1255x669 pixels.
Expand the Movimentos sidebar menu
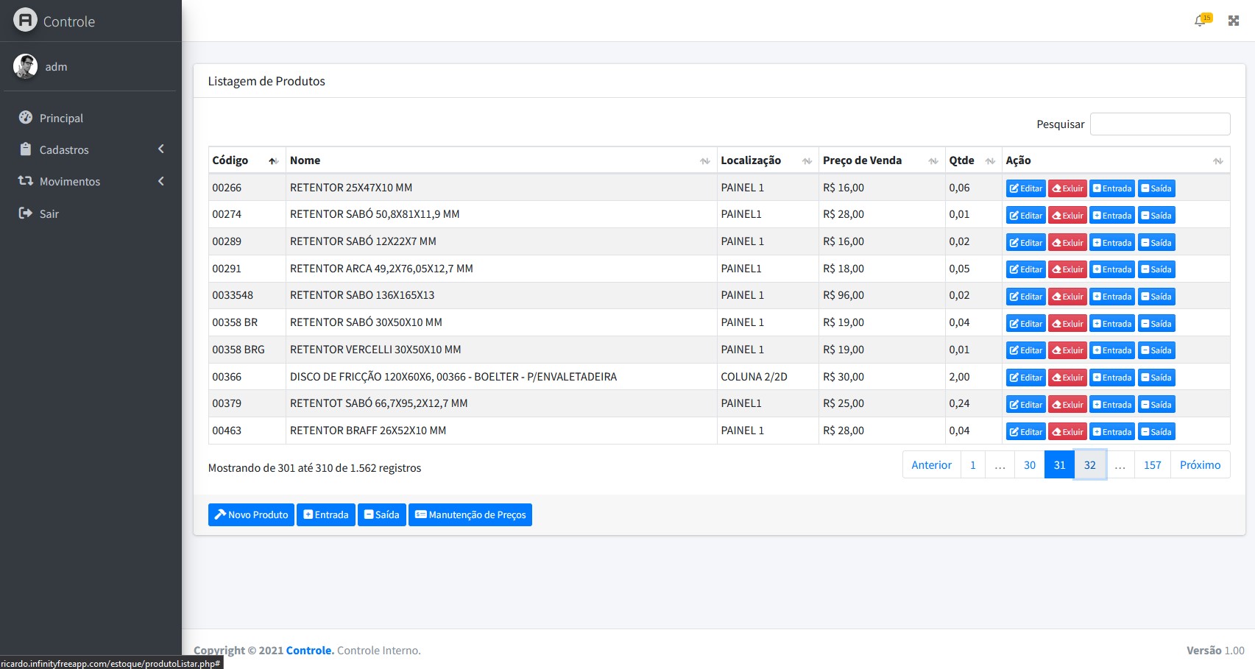click(70, 181)
